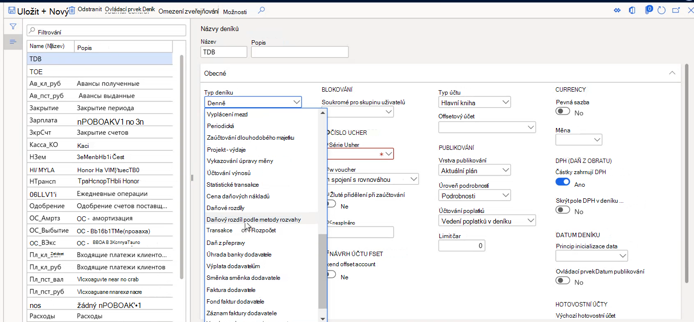Select the Закрытие journal row
The height and width of the screenshot is (322, 694).
click(100, 108)
